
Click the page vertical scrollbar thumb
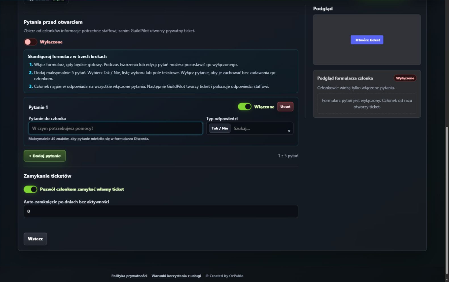coord(447,200)
